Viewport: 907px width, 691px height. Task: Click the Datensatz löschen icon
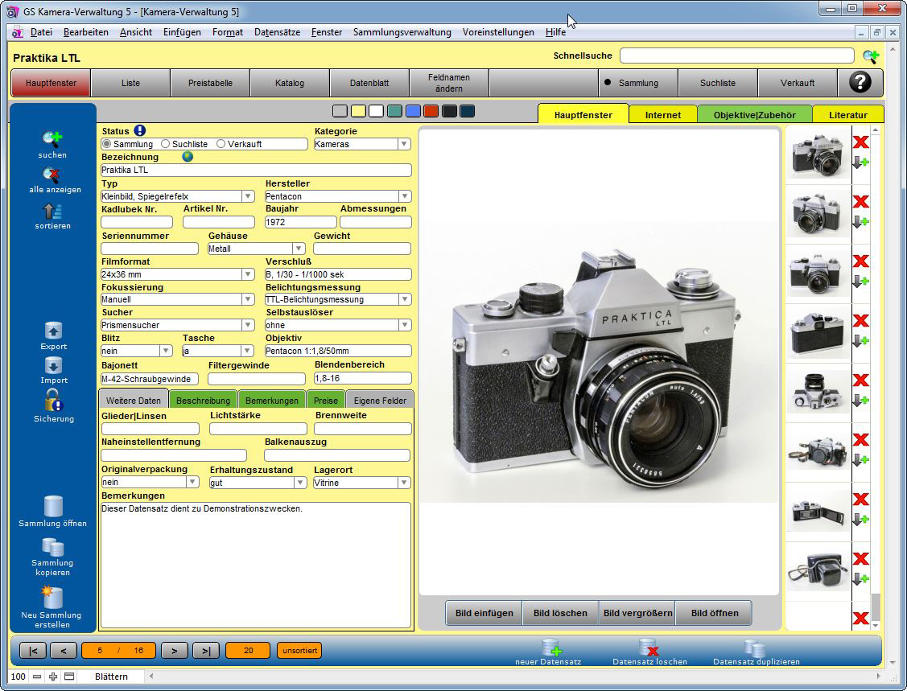tap(649, 648)
